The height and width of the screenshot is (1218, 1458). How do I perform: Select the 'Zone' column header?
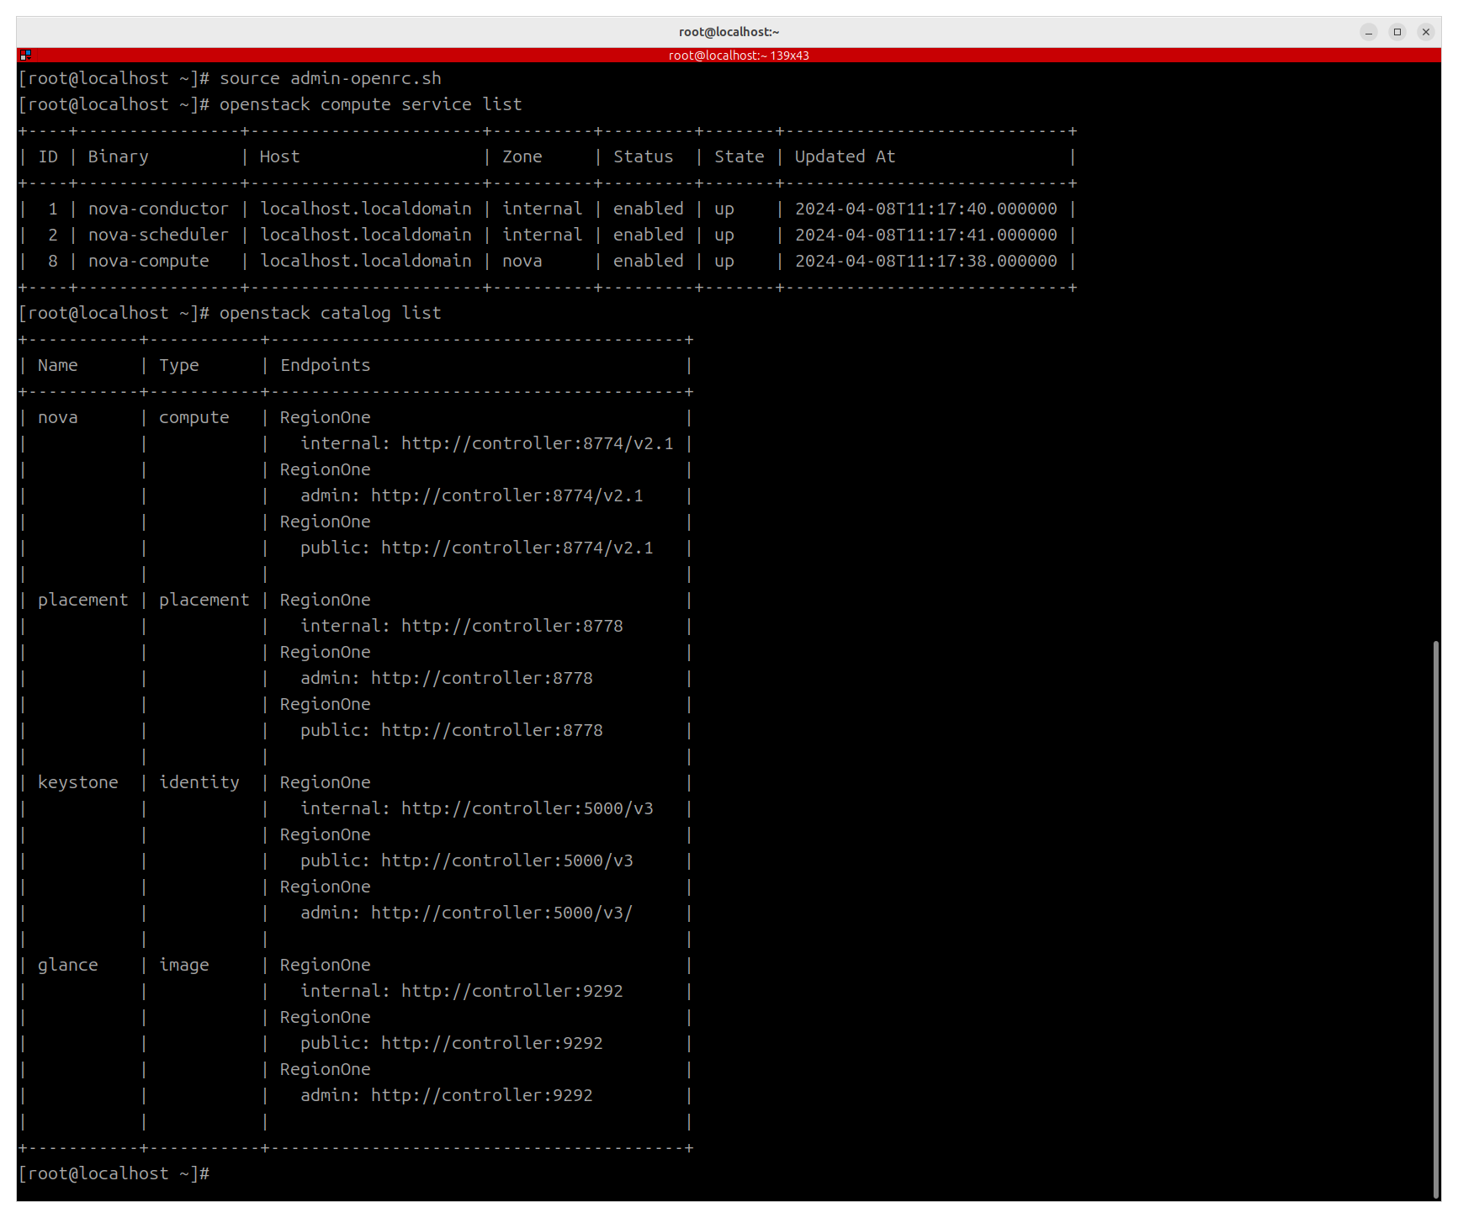(x=522, y=156)
